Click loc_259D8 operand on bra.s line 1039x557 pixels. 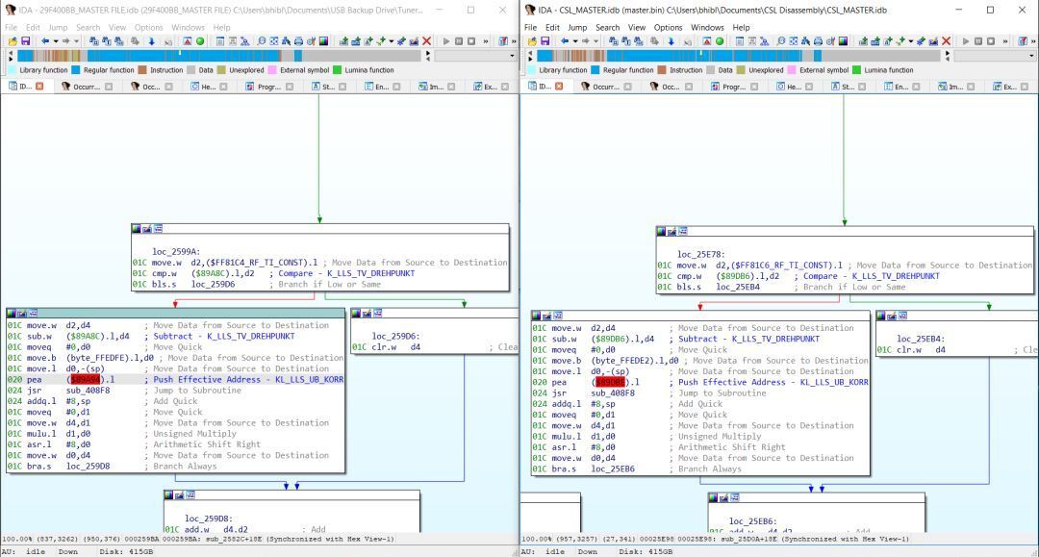89,467
